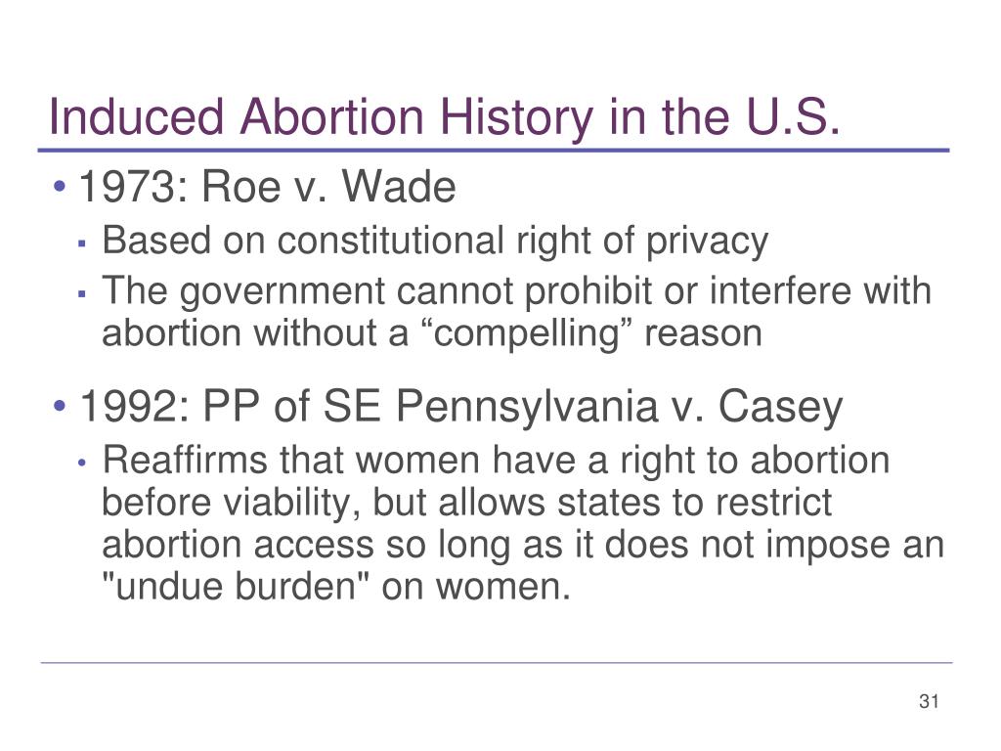This screenshot has height=751, width=1001.
Task: Select the '1973: Roe v. Wade' bullet
Action: click(267, 187)
